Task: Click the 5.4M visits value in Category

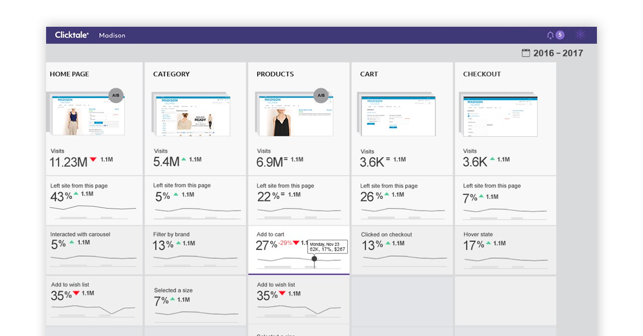Action: [x=166, y=162]
